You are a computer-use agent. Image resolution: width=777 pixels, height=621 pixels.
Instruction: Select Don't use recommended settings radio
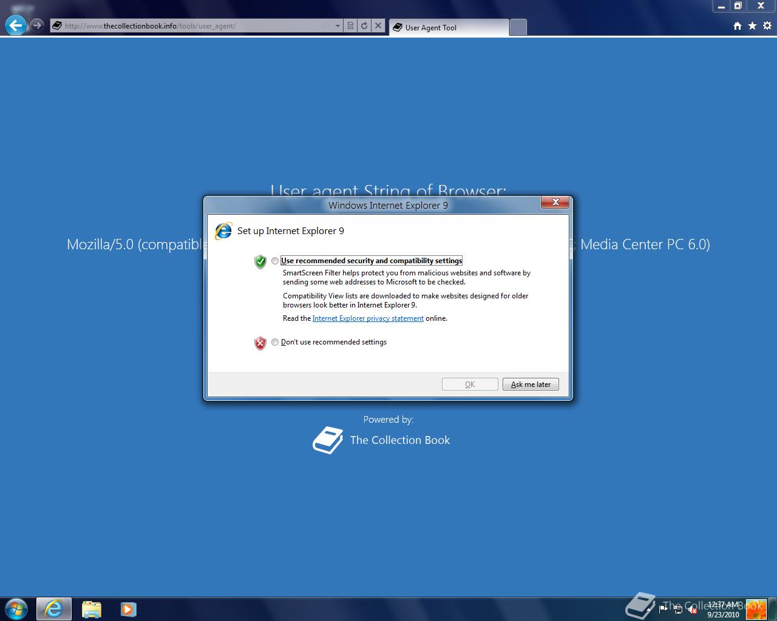275,342
